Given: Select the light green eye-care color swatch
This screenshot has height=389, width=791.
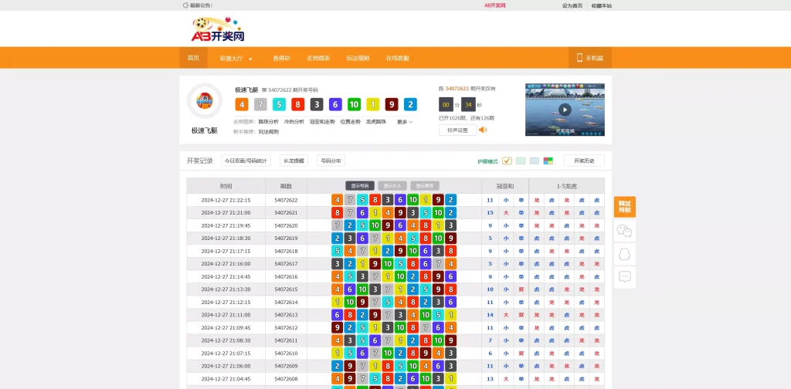Looking at the screenshot, I should coord(521,161).
